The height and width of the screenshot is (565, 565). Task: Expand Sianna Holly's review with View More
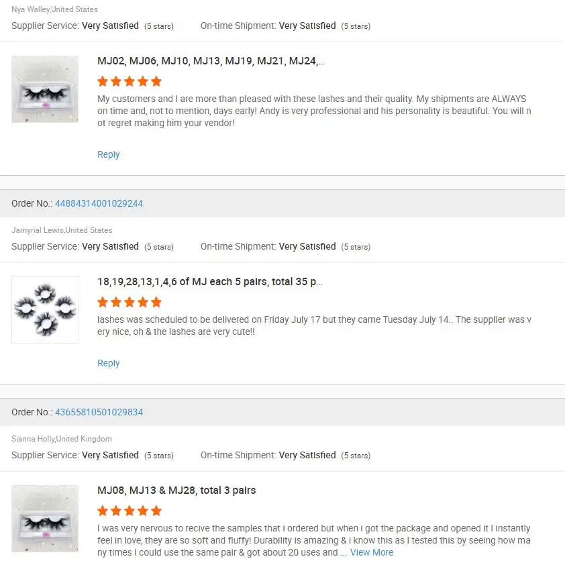(372, 552)
